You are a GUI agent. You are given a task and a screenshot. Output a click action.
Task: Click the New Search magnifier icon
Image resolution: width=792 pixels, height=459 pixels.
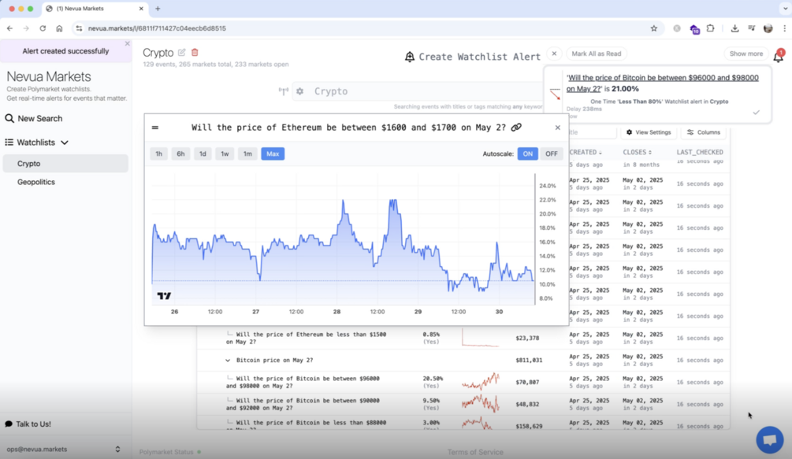[9, 119]
